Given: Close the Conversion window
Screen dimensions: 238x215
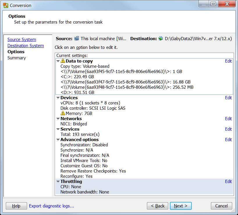Looking at the screenshot, I should click(x=227, y=4).
